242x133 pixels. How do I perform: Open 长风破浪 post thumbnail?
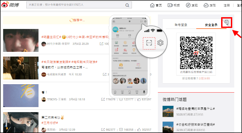click(x=21, y=68)
